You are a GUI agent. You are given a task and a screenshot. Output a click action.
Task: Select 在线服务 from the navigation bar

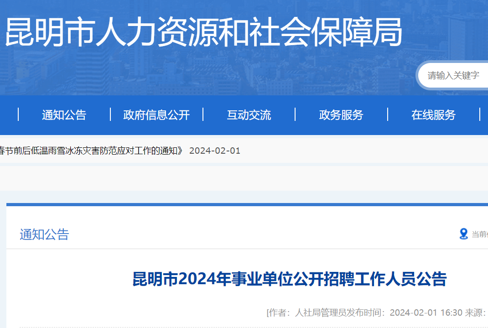coord(433,115)
